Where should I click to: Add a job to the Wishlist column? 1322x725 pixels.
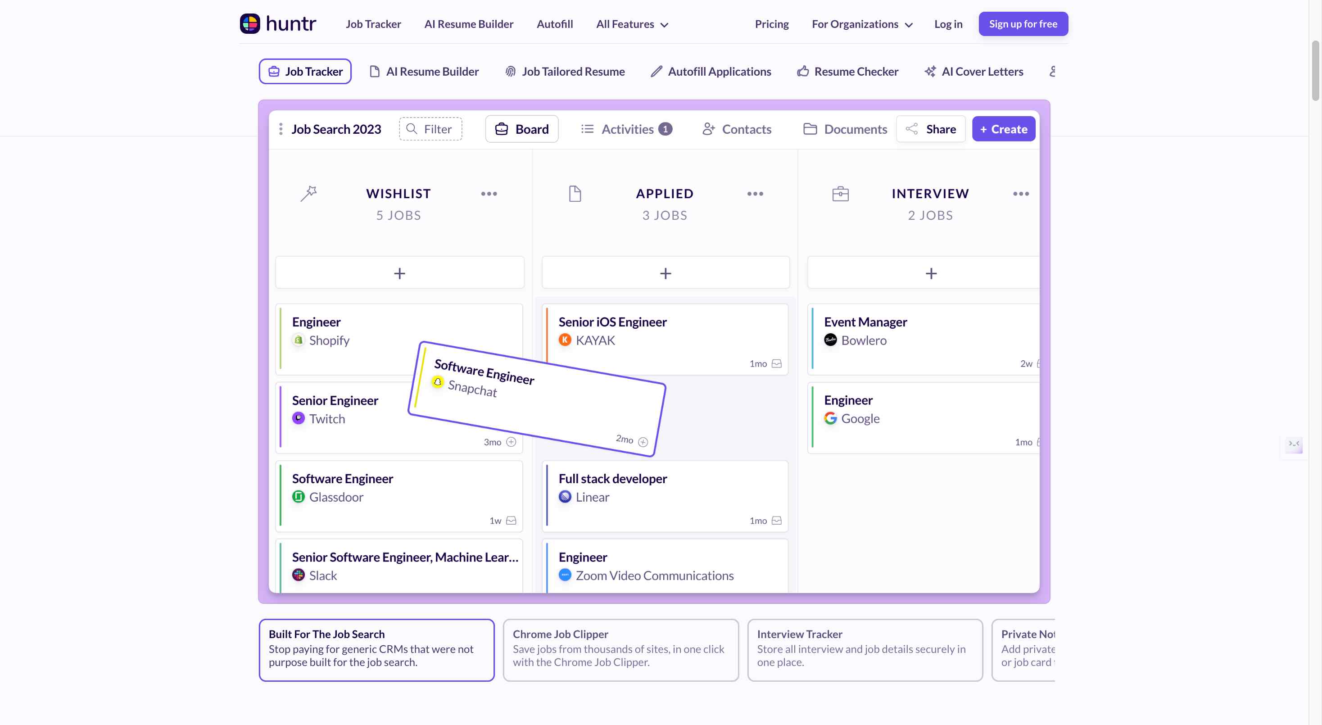(399, 272)
